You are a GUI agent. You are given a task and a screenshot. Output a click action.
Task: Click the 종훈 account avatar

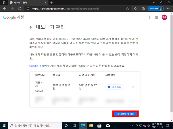point(164,17)
